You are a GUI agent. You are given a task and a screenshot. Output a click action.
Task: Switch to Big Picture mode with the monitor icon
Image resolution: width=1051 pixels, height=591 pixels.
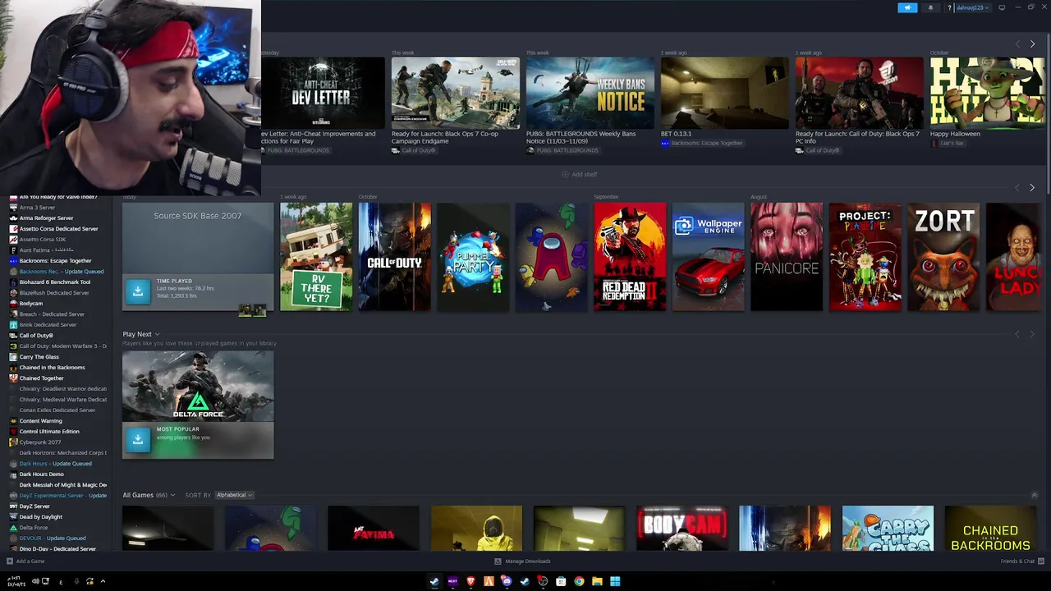(1002, 7)
